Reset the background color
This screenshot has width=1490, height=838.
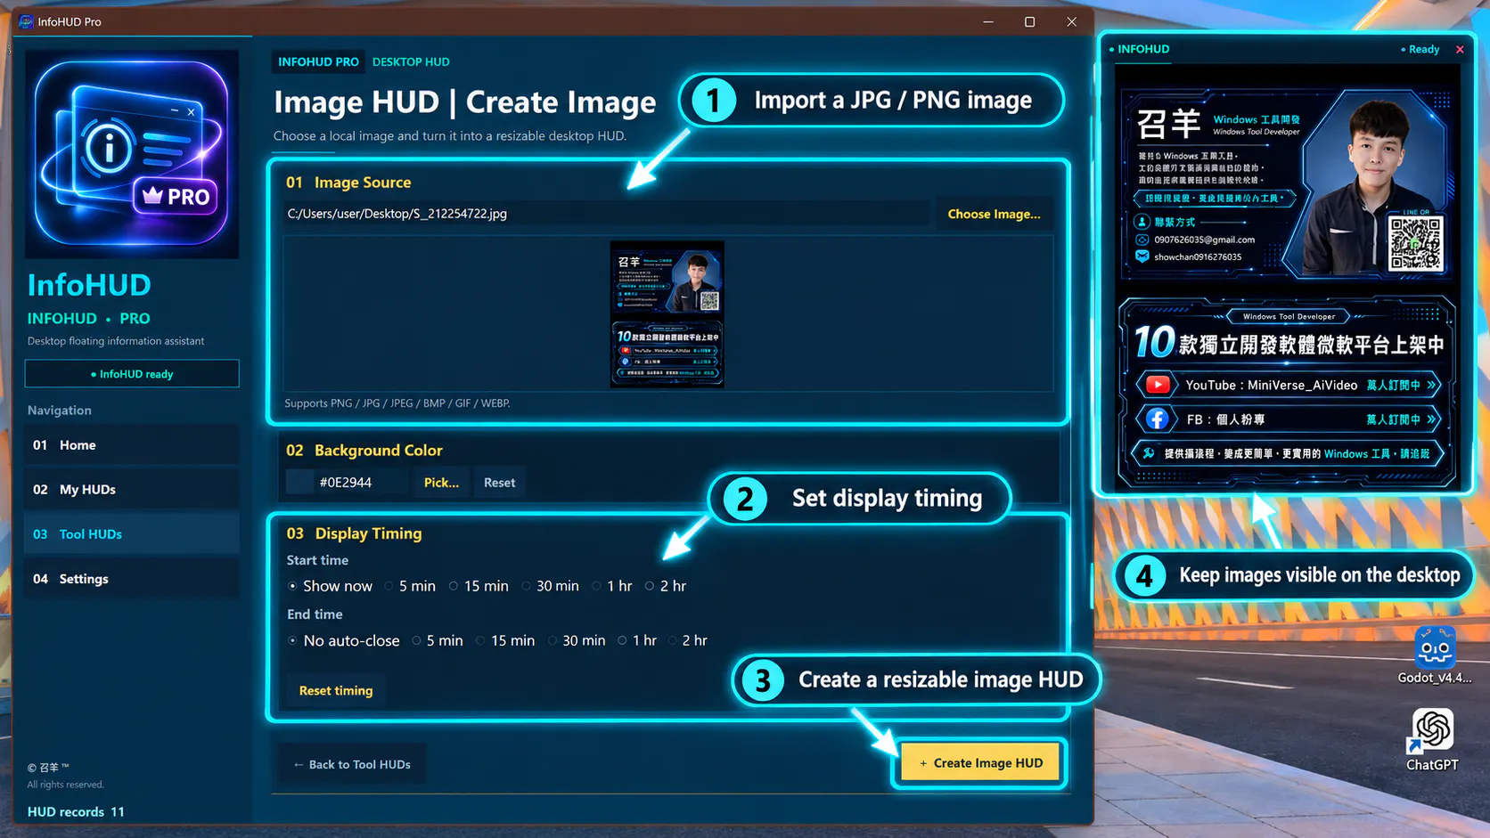pyautogui.click(x=499, y=482)
